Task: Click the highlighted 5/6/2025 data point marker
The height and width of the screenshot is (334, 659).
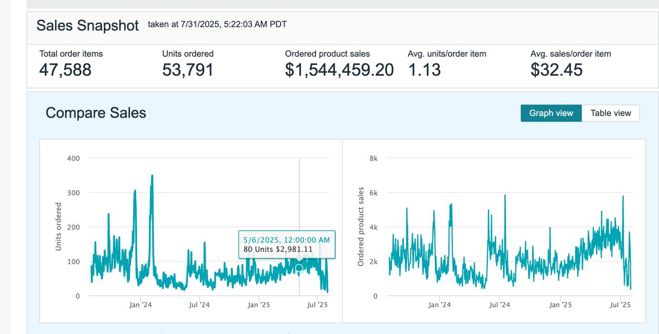Action: [x=299, y=268]
